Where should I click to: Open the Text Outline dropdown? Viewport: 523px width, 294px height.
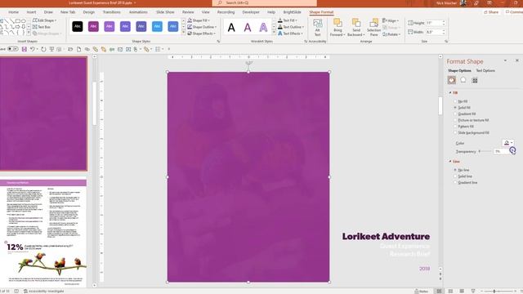(291, 27)
